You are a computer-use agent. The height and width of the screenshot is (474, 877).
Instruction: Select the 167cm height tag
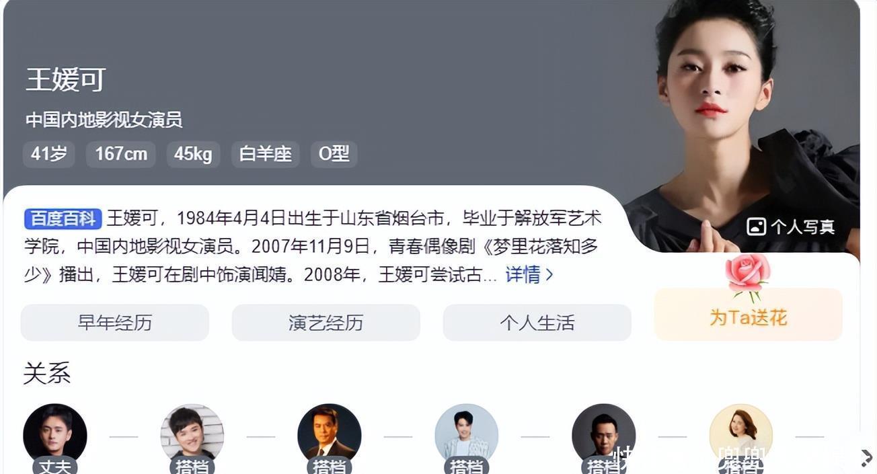pos(121,154)
